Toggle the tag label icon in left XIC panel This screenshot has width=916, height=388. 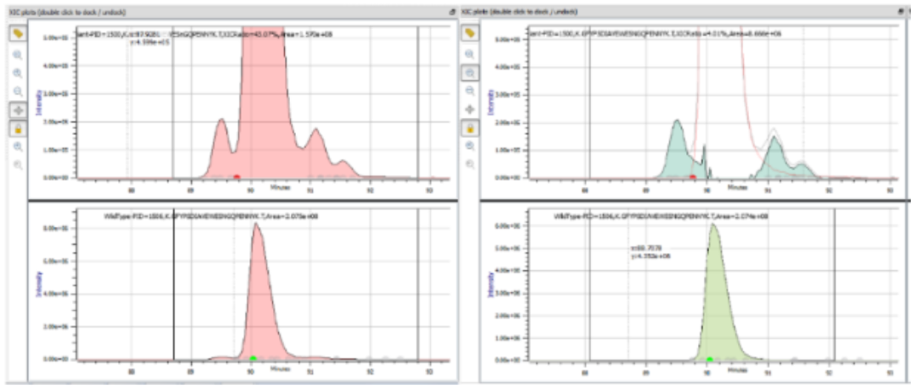(x=18, y=34)
